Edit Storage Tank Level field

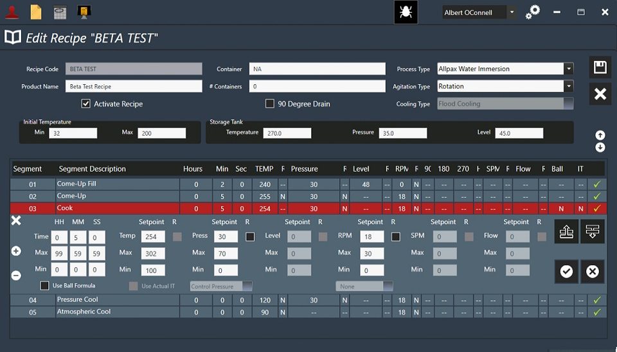(519, 133)
